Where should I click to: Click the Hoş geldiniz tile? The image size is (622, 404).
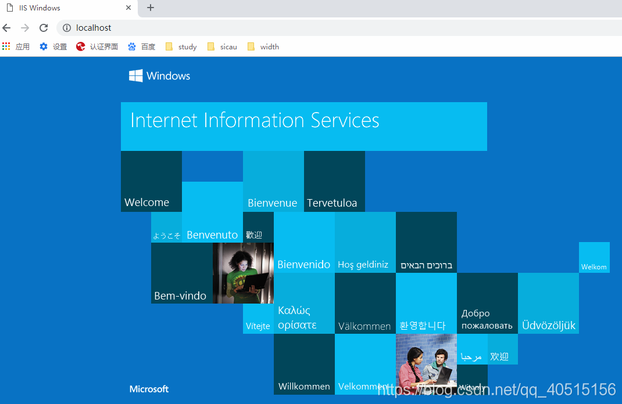pos(365,243)
